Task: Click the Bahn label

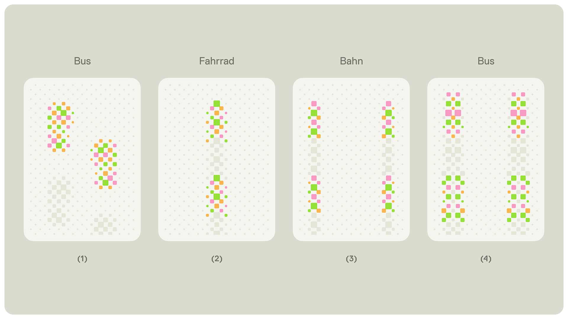Action: click(351, 61)
